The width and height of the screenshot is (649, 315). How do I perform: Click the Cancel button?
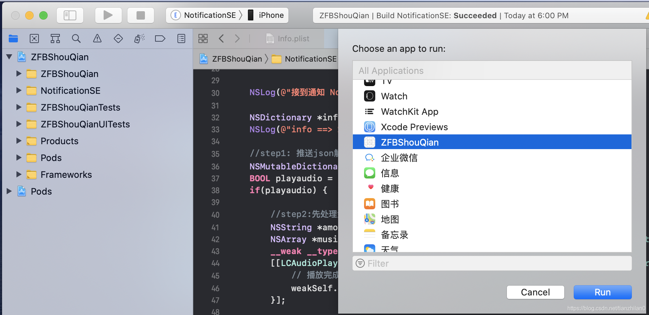point(536,292)
